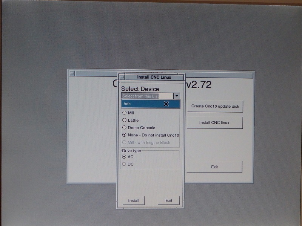Click the 'Drive type' group label
Viewport: 302px width, 226px height.
pos(131,151)
